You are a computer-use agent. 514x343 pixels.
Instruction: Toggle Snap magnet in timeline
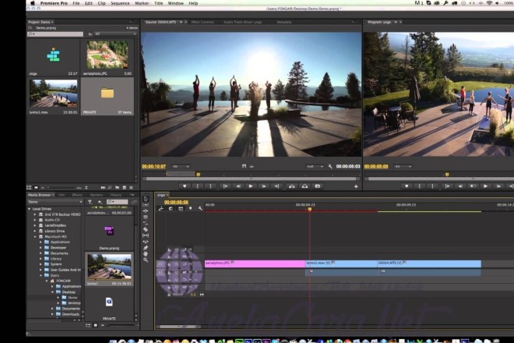171,209
